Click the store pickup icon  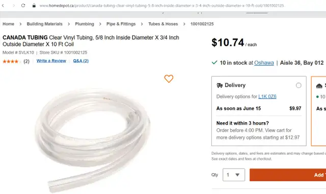click(x=319, y=86)
